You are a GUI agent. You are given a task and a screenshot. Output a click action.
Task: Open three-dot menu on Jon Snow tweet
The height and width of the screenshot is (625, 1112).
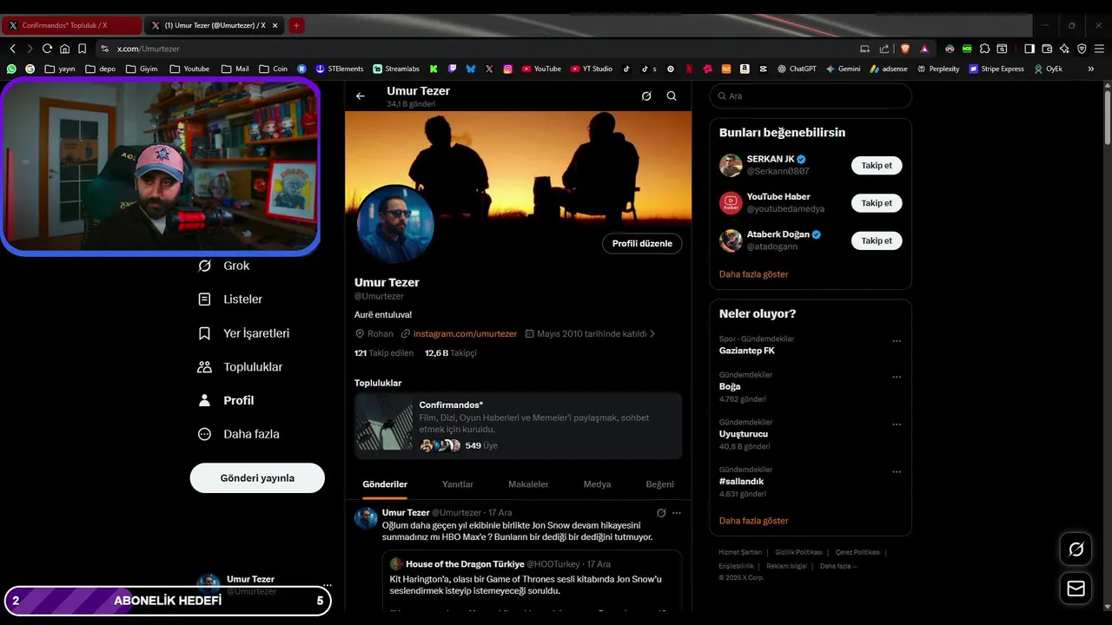(x=677, y=513)
